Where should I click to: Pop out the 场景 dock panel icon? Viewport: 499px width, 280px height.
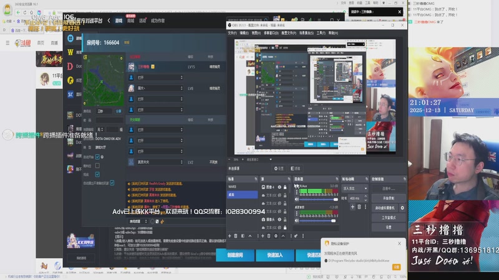pos(256,179)
